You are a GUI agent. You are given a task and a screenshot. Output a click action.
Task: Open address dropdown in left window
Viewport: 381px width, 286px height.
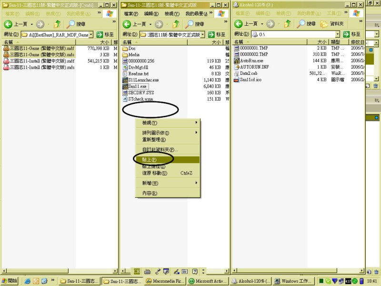91,34
